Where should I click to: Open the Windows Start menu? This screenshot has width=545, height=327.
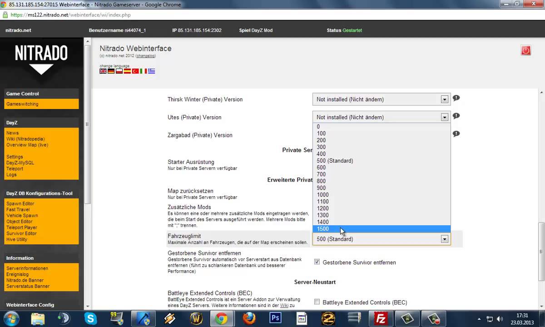(x=11, y=318)
